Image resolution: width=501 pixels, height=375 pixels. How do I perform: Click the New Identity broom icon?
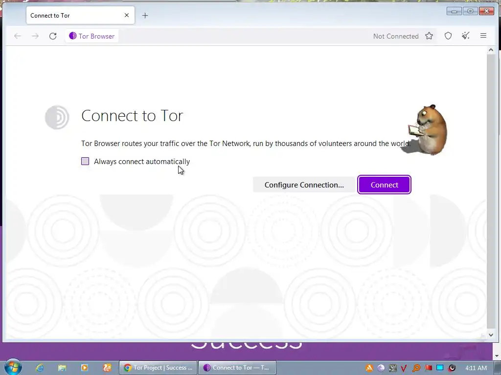(x=466, y=36)
